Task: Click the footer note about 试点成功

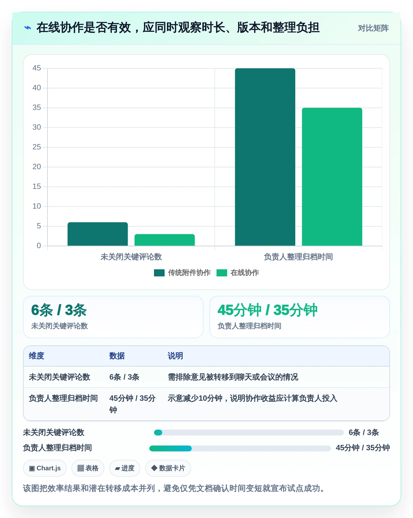Action: 174,489
